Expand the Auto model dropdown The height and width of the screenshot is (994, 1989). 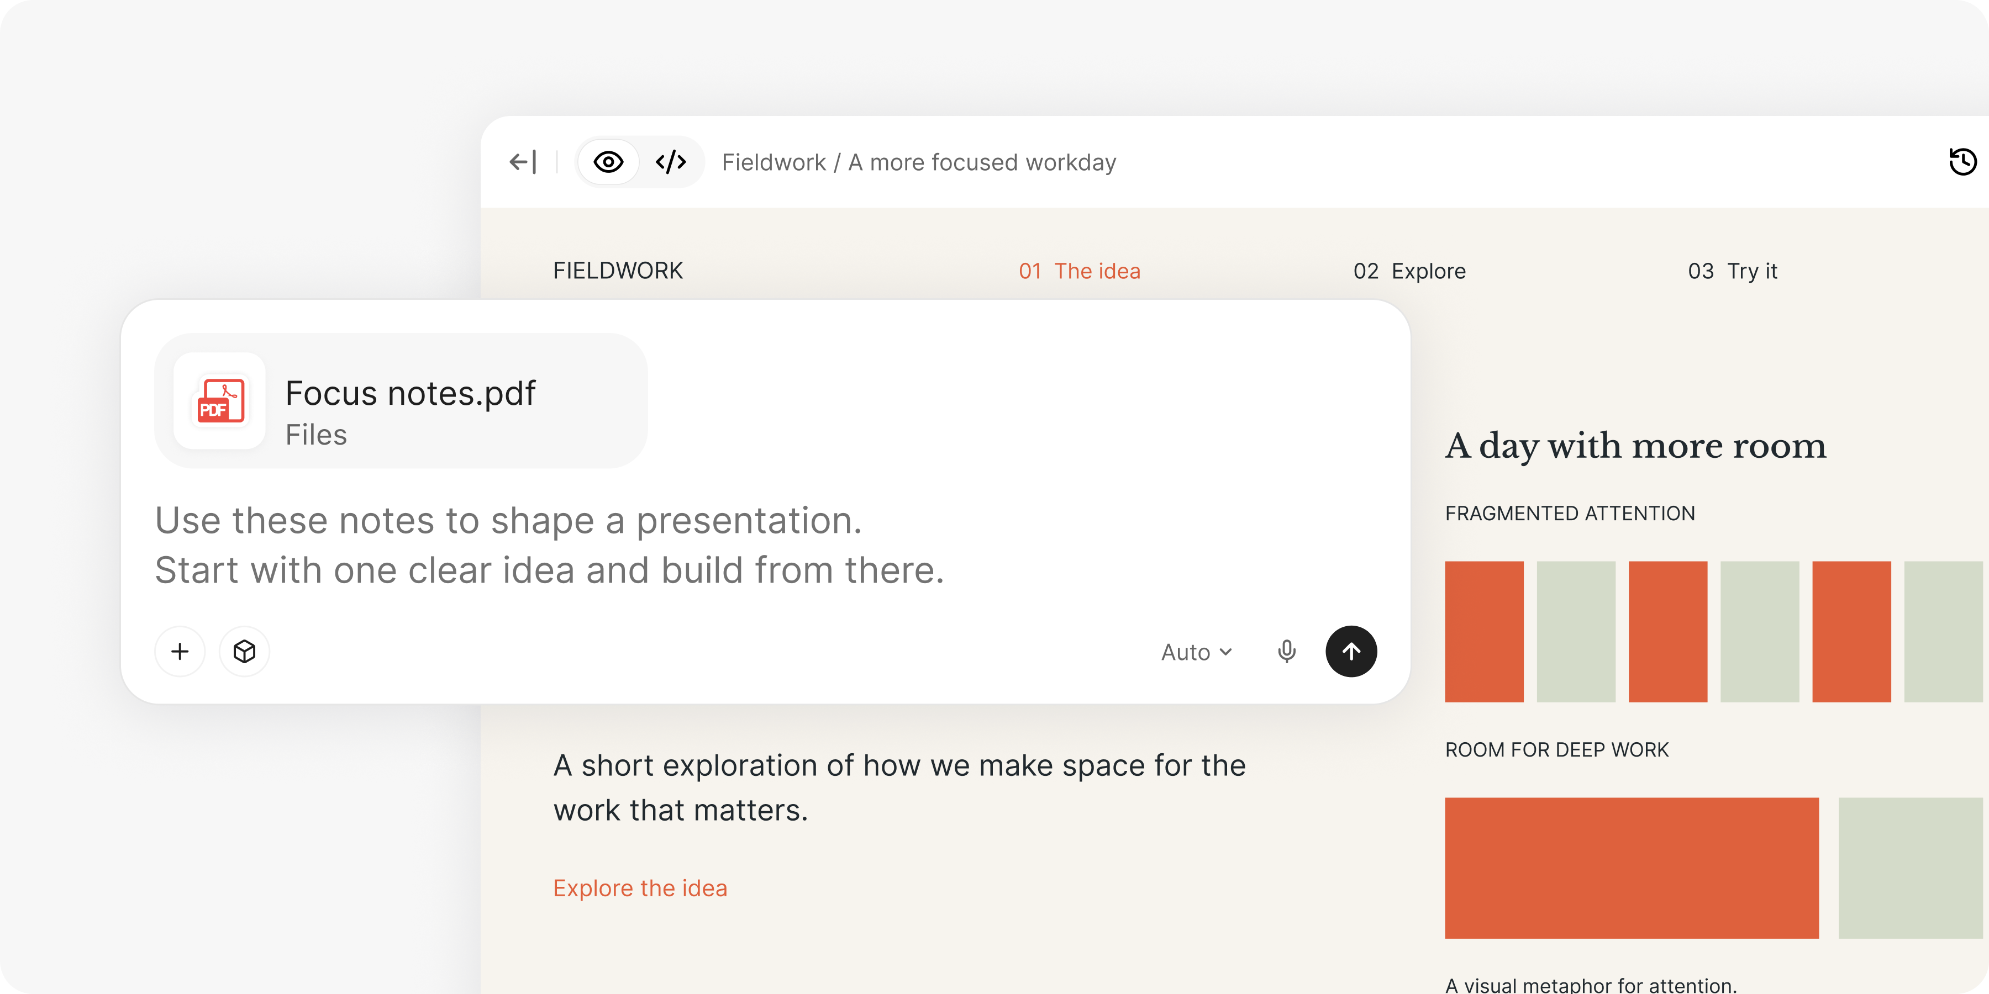tap(1196, 652)
